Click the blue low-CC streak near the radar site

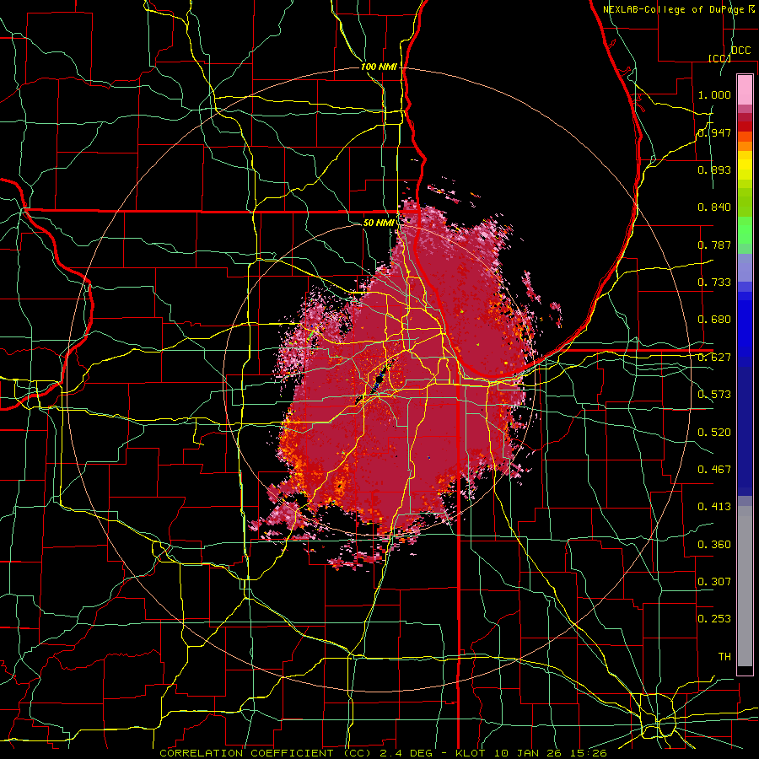(378, 381)
